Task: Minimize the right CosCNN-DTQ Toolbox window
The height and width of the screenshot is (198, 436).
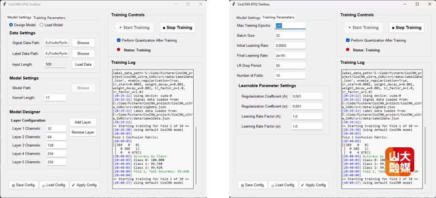Action: [405, 4]
